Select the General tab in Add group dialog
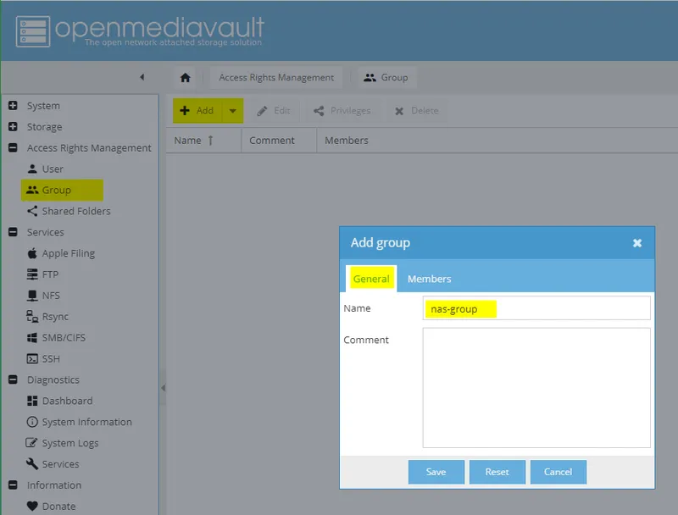 coord(370,278)
